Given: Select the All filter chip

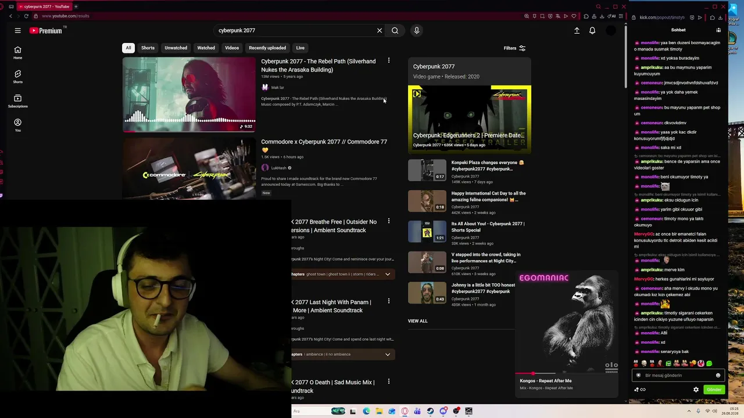Looking at the screenshot, I should tap(128, 48).
